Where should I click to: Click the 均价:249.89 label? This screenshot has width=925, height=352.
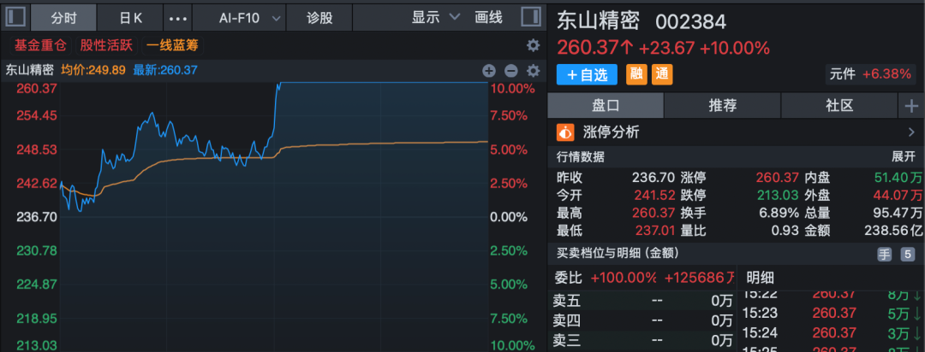pos(93,71)
